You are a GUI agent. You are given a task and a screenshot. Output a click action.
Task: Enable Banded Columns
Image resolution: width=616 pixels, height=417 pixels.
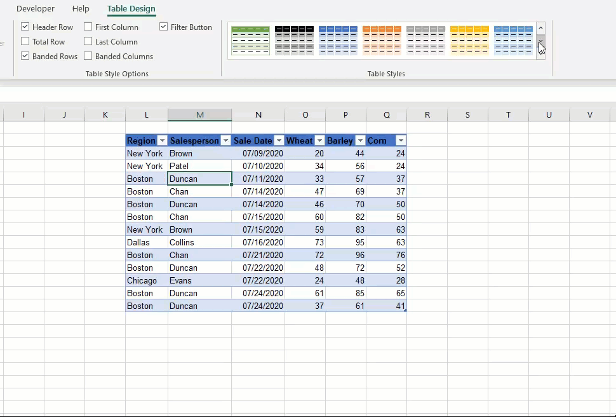(x=88, y=56)
